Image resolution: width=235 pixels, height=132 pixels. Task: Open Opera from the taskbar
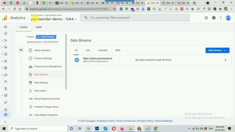(114, 129)
